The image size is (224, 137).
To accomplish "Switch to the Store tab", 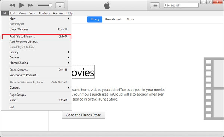I will [x=130, y=19].
